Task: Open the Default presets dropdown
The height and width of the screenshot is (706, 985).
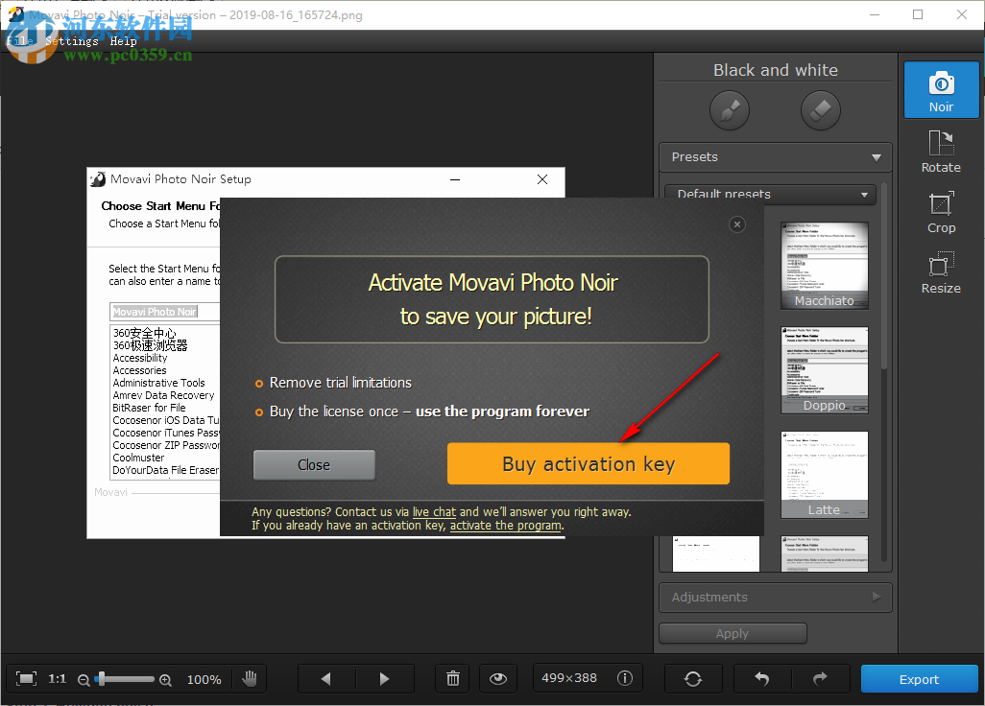Action: click(x=771, y=194)
